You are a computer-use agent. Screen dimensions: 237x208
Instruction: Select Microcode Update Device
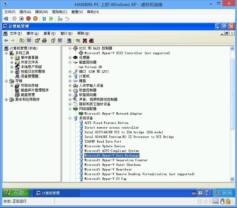[x=105, y=146]
